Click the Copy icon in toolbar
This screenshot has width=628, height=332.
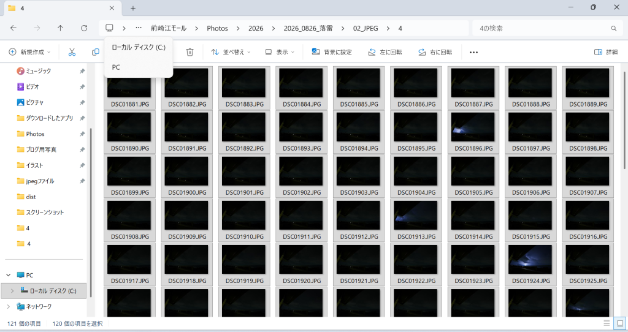[x=95, y=52]
